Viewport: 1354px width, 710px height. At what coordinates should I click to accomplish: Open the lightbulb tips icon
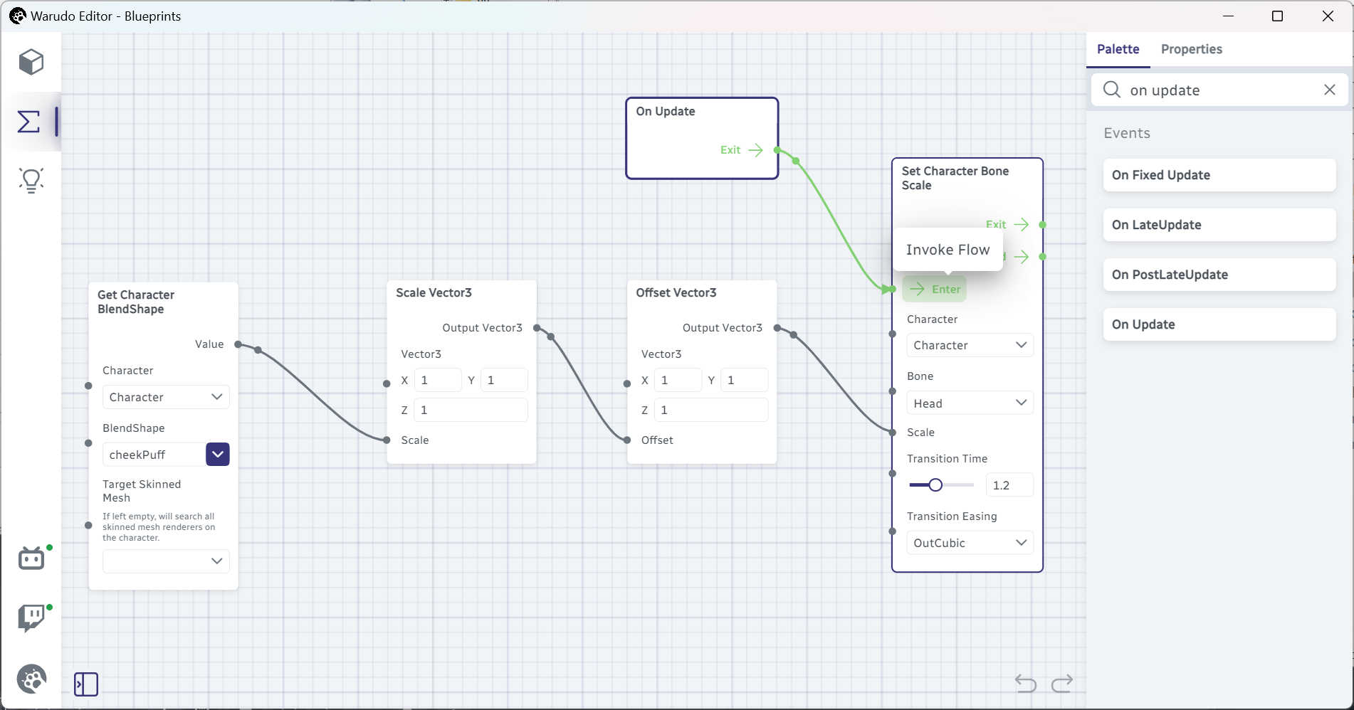click(x=31, y=181)
